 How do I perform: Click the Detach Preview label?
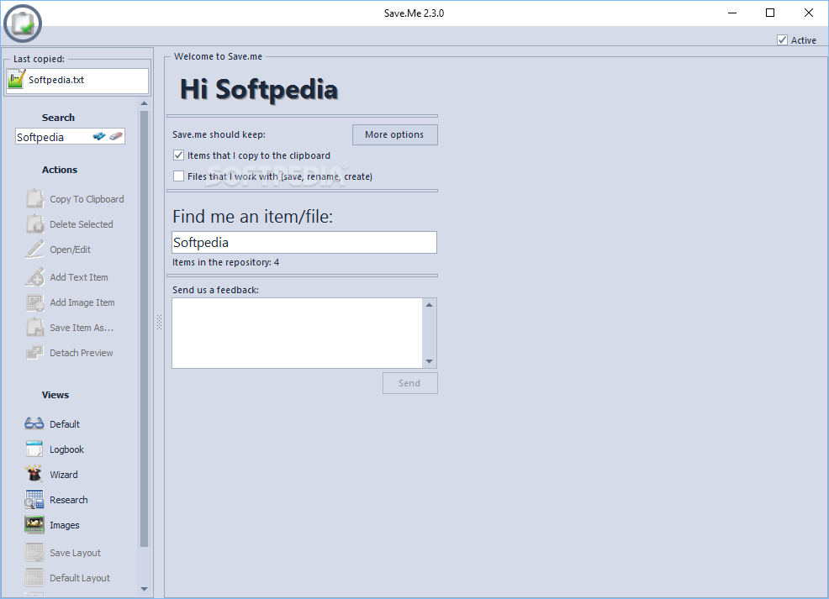(x=82, y=353)
